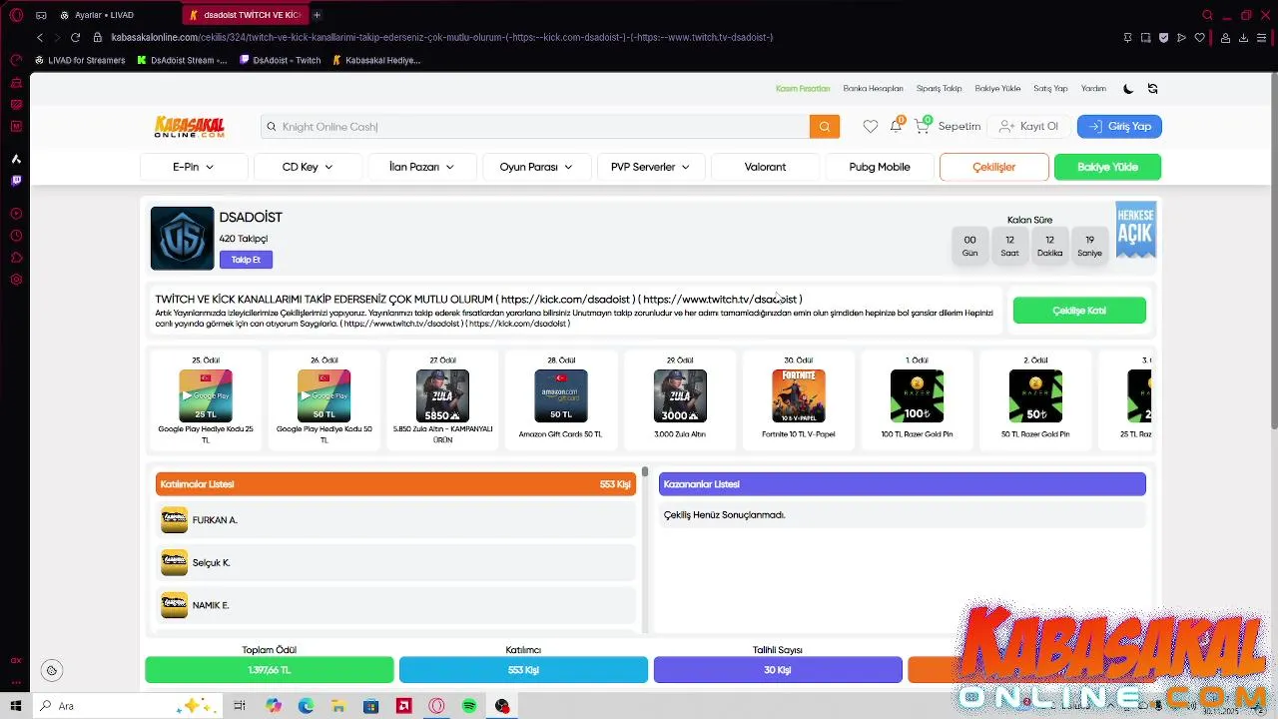Open the Pubg Mobile menu item
The image size is (1278, 719).
pyautogui.click(x=880, y=167)
